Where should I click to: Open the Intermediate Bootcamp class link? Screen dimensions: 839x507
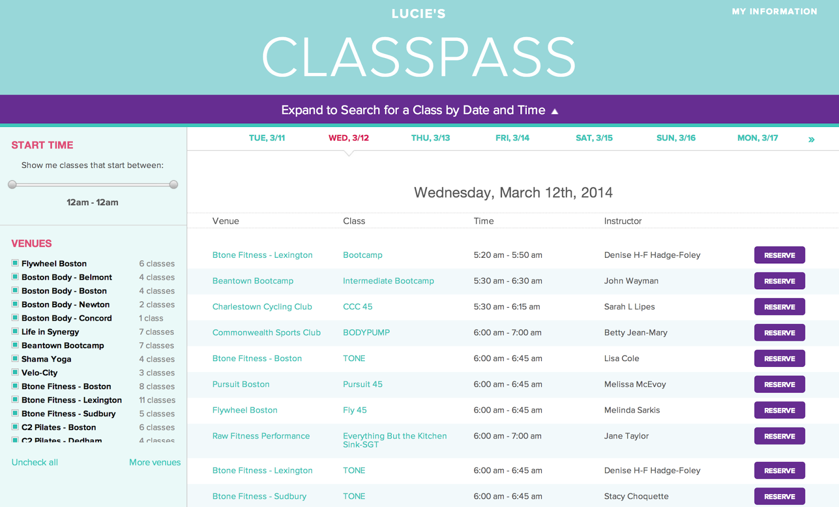click(389, 281)
